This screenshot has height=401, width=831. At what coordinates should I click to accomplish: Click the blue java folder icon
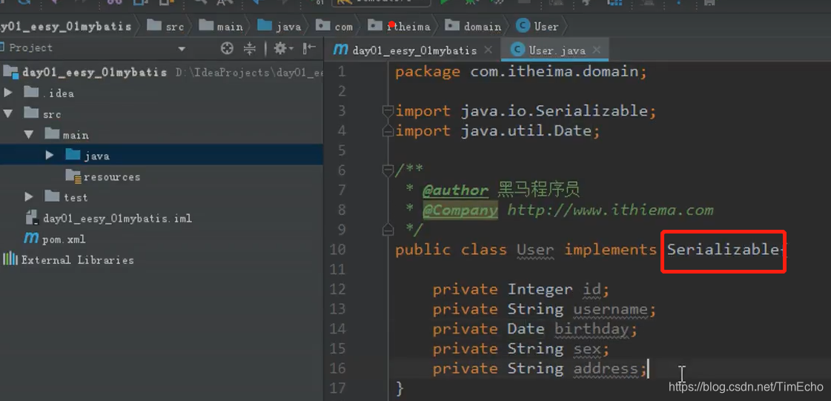[x=73, y=155]
